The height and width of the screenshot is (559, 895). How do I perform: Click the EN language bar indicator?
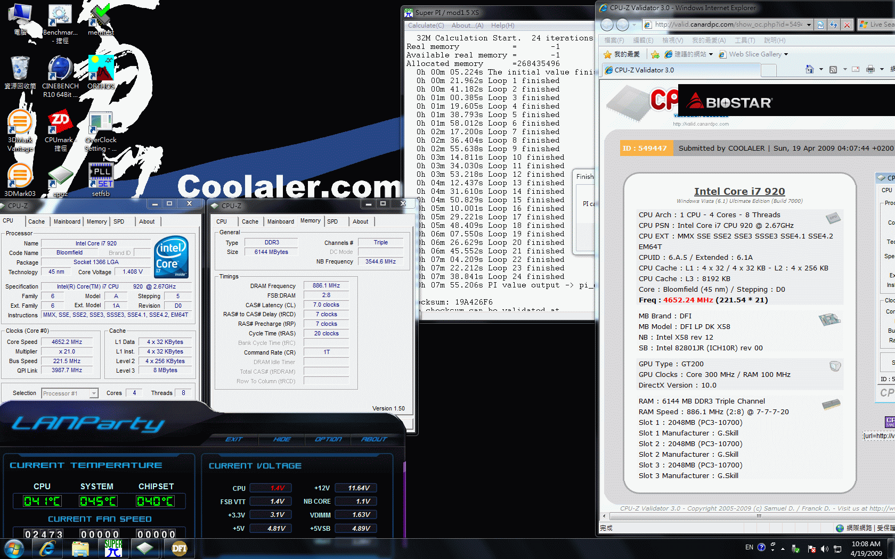(x=749, y=547)
